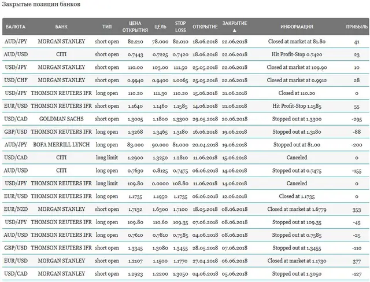This screenshot has width=370, height=282.
Task: Sort by БАНК column header
Action: click(61, 27)
